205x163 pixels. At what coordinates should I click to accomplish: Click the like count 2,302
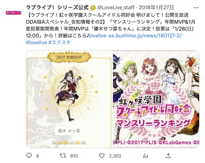pyautogui.click(x=115, y=156)
